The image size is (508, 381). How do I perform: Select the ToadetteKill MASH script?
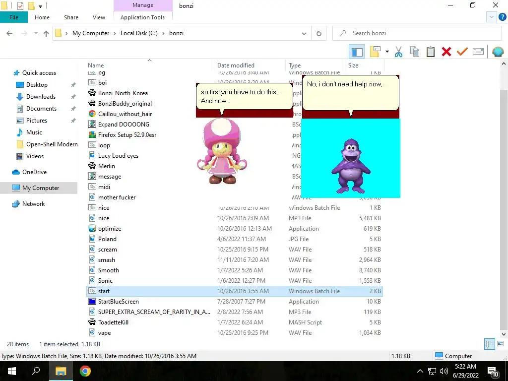[x=113, y=322]
